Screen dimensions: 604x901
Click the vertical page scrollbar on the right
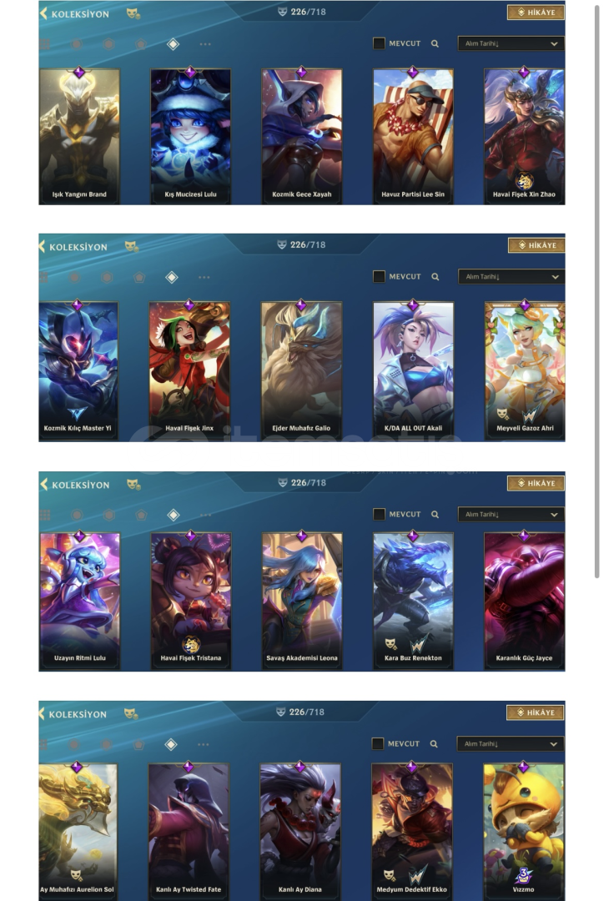597,290
